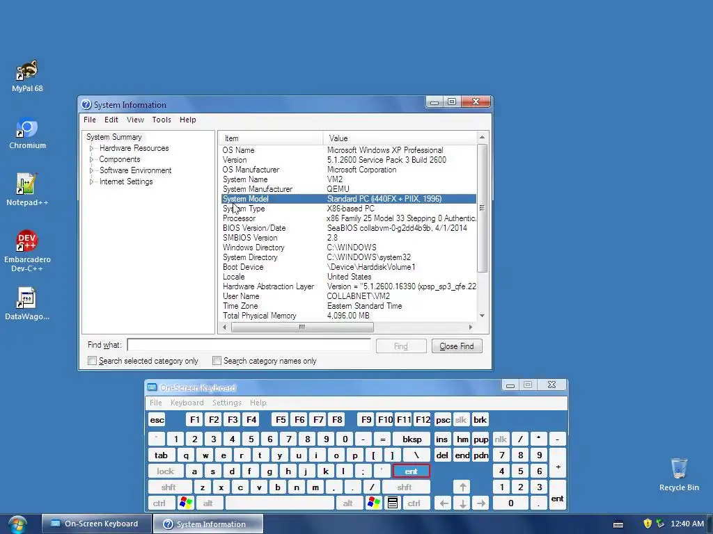
Task: Switch to On-Screen Keyboard taskbar button
Action: pos(95,524)
